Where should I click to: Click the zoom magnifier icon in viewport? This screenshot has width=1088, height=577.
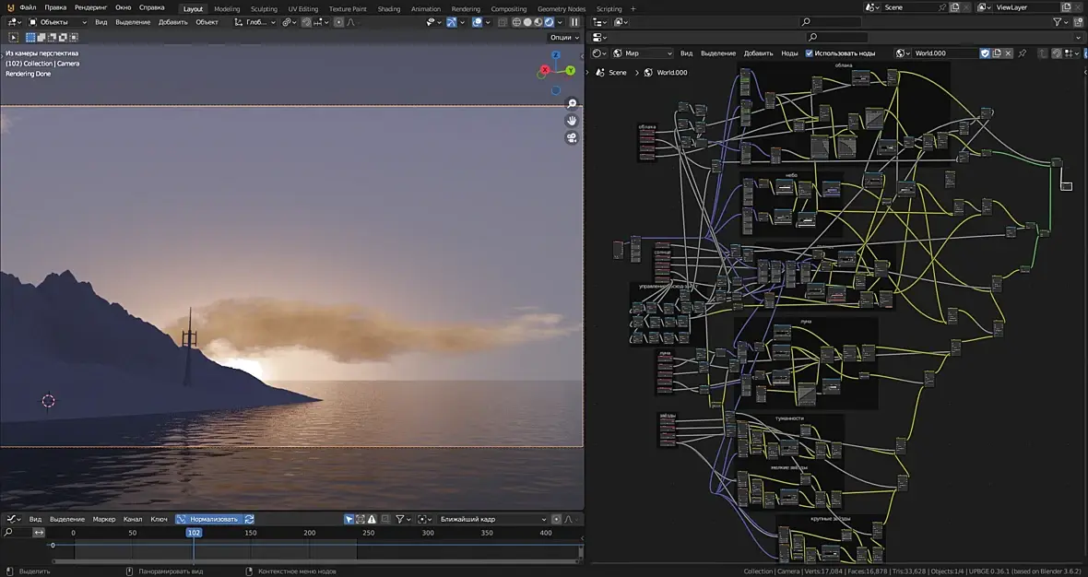572,104
